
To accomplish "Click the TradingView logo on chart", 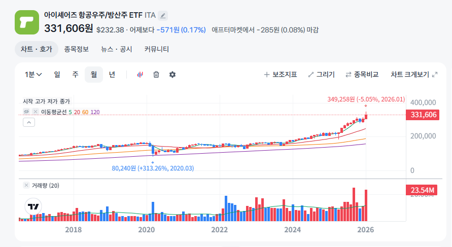I will (33, 206).
